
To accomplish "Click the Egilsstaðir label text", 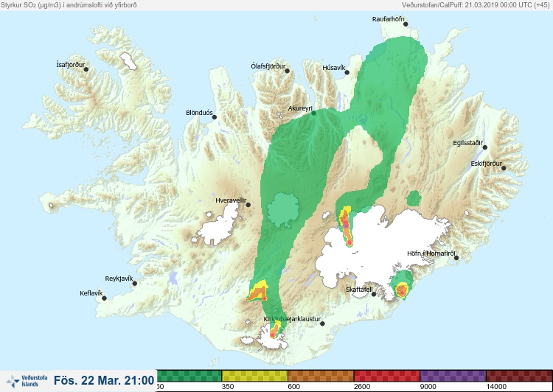I will pos(467,143).
